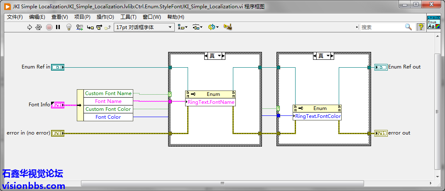Image resolution: width=445 pixels, height=191 pixels.
Task: Click the Abort Execution stop button
Action: click(49, 27)
